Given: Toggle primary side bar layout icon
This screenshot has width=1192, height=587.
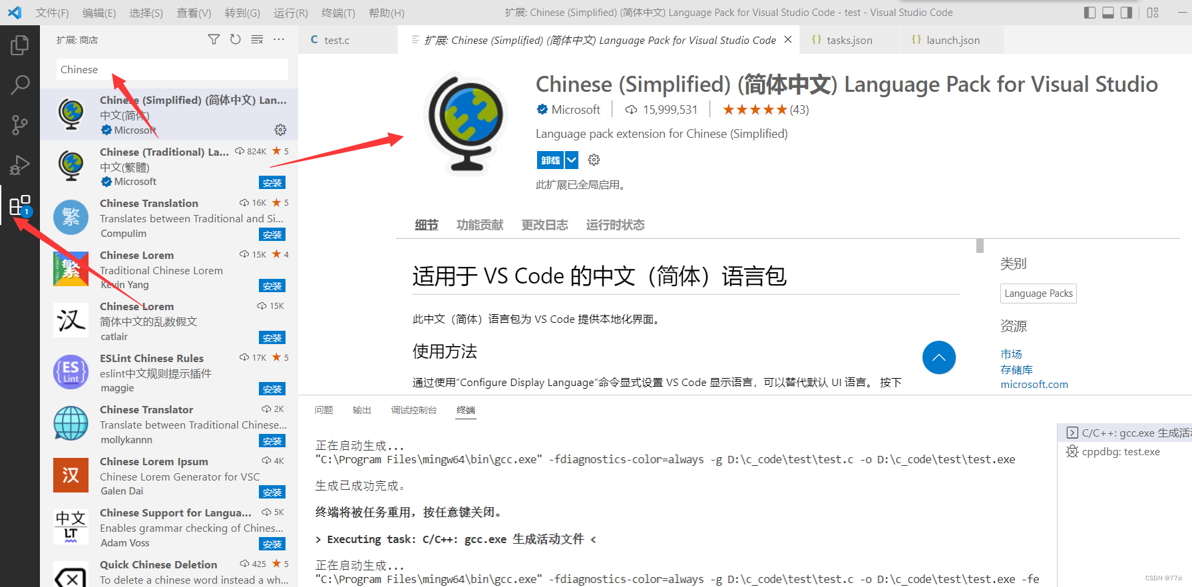Looking at the screenshot, I should [x=1090, y=13].
